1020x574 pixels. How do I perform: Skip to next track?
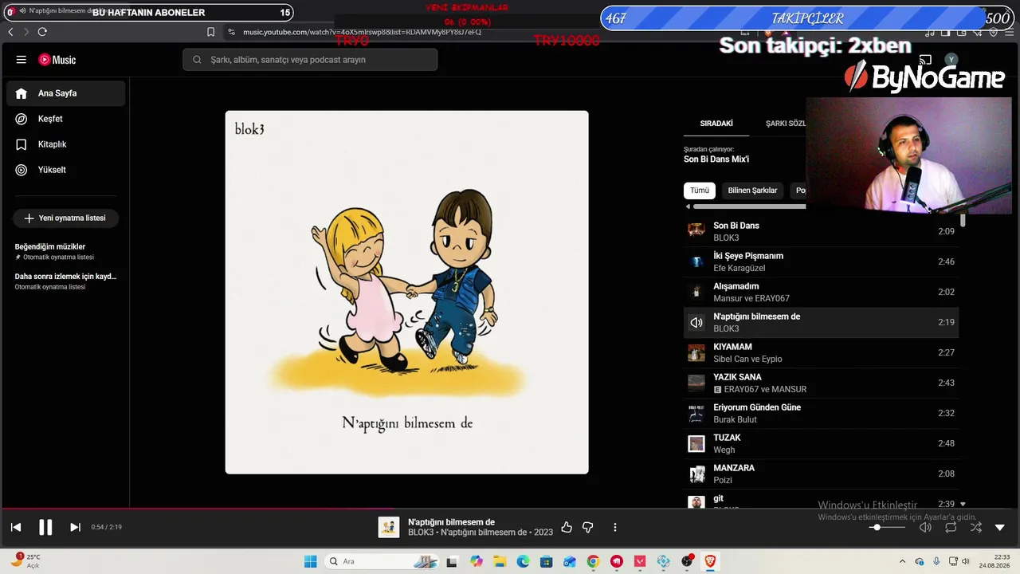click(75, 527)
